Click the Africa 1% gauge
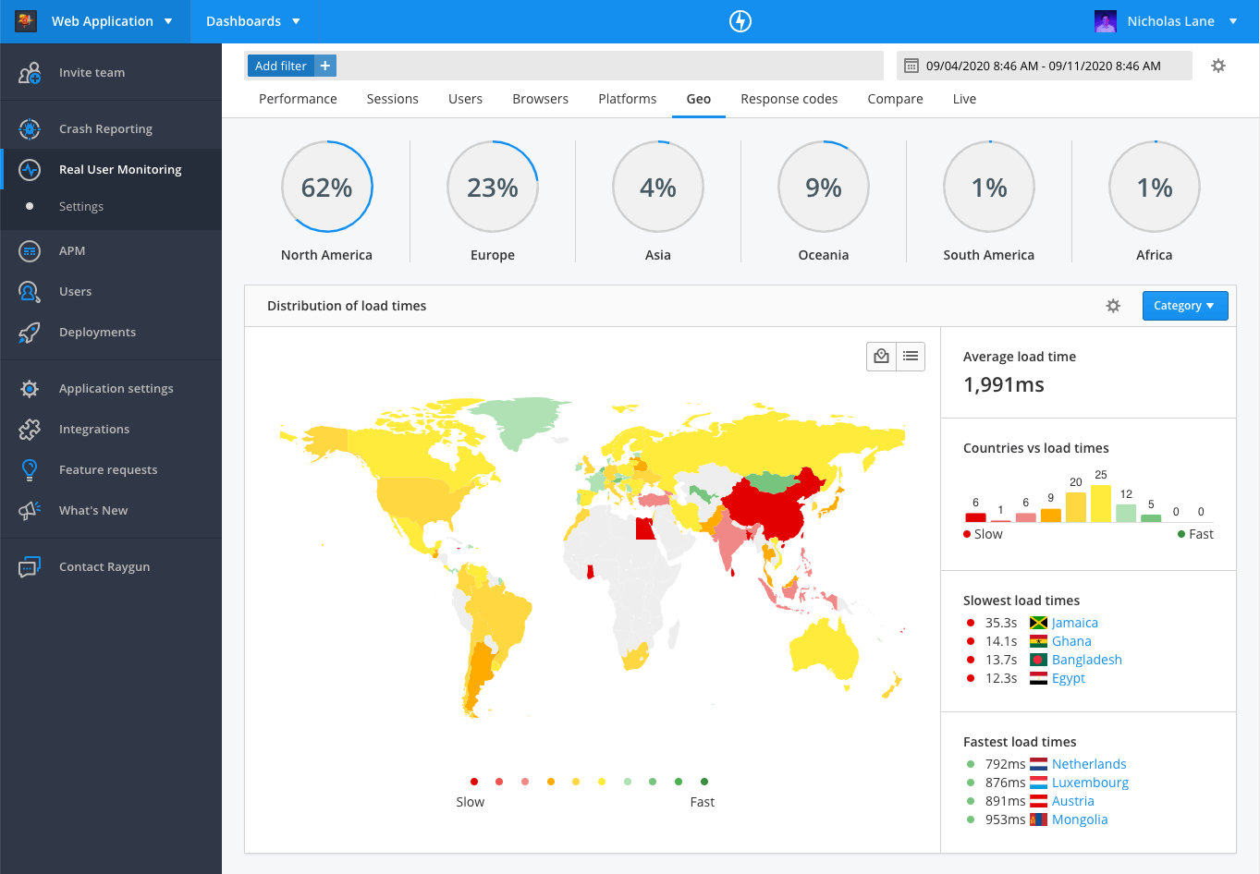This screenshot has width=1260, height=874. (1155, 187)
